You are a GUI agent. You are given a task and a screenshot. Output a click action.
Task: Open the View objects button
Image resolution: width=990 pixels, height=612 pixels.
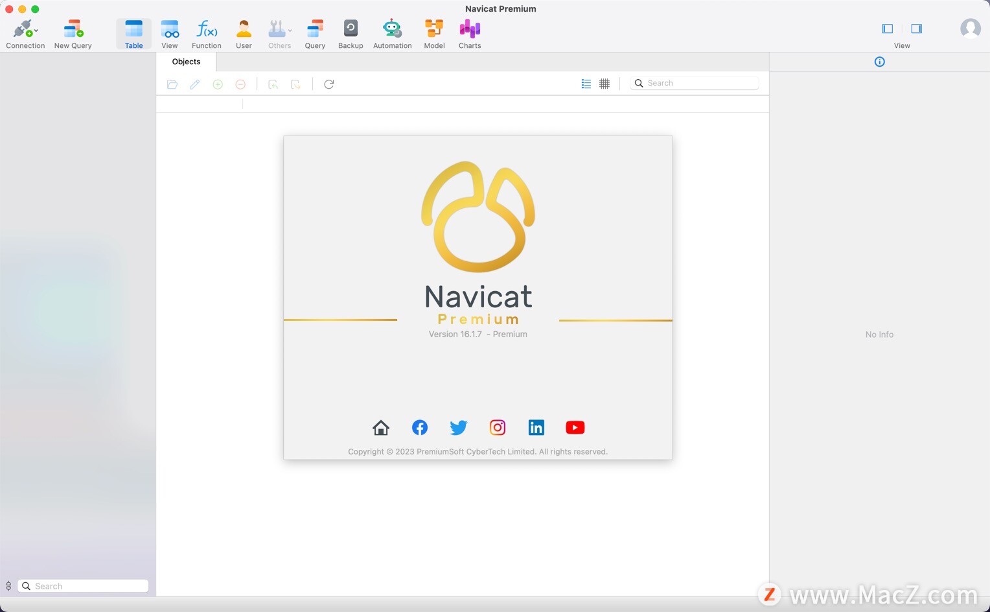click(170, 34)
